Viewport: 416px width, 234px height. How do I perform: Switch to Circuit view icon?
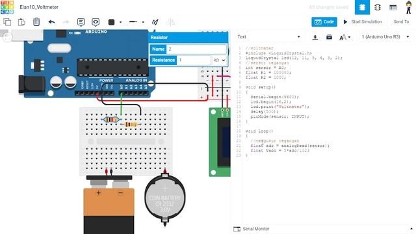coord(362,7)
